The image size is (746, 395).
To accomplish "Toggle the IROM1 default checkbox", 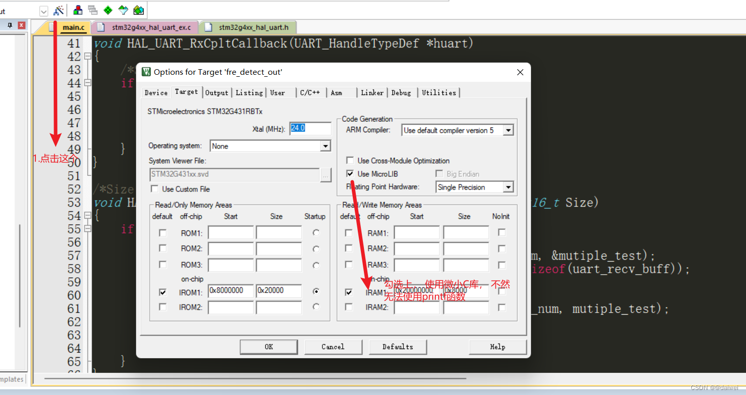I will pyautogui.click(x=162, y=292).
